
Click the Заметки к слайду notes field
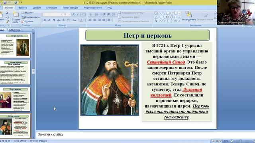(x=145, y=134)
